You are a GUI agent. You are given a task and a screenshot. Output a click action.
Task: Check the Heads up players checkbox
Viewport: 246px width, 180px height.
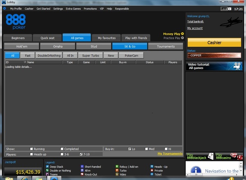point(32,154)
